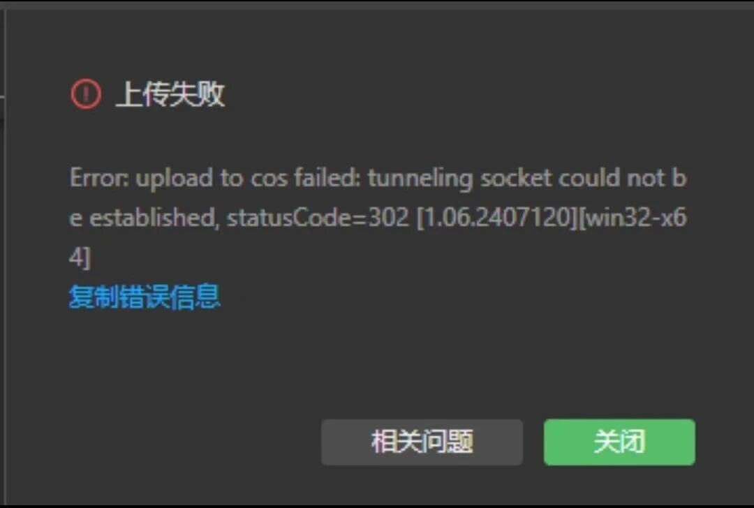Click the 上传失败 dialog title
754x508 pixels.
pyautogui.click(x=170, y=94)
